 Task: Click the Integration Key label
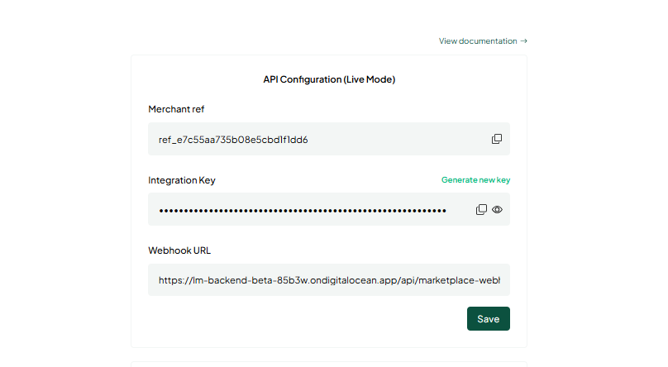[182, 180]
